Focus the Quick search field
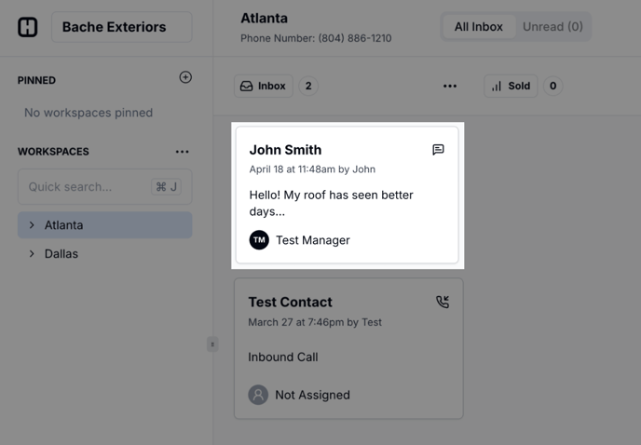Image resolution: width=641 pixels, height=445 pixels. (x=89, y=186)
